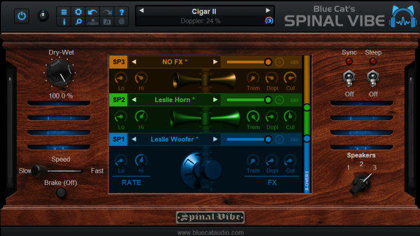420x236 pixels.
Task: Choose previous model for SP3 NO FX
Action: point(134,62)
